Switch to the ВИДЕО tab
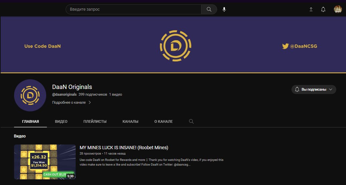This screenshot has width=346, height=185. coord(61,121)
